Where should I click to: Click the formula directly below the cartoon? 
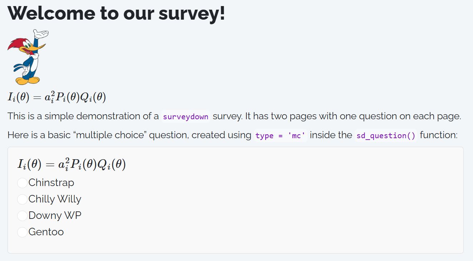pos(56,97)
